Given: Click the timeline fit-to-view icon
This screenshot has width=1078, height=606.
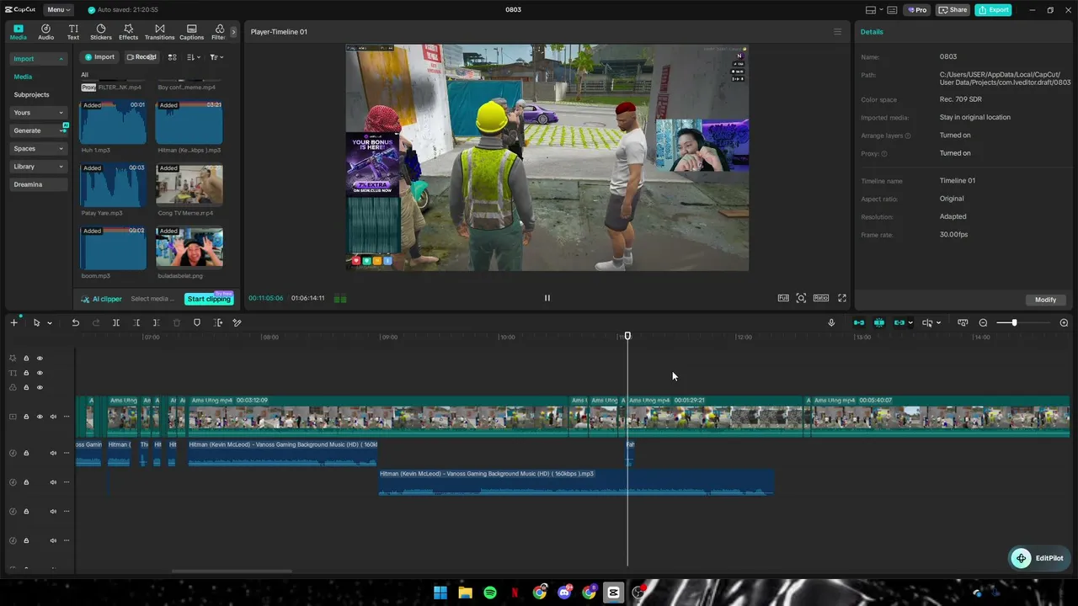Looking at the screenshot, I should (963, 323).
